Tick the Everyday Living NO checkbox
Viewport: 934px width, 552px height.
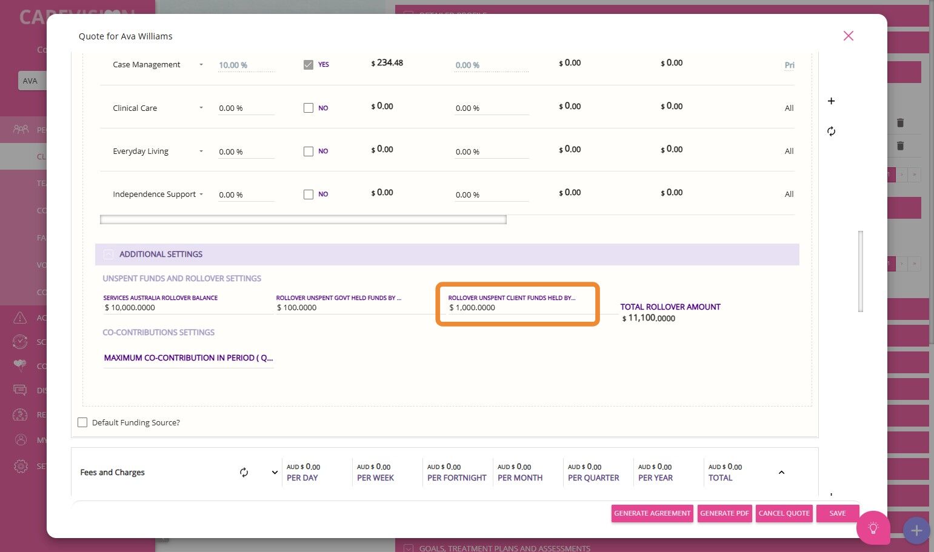[x=309, y=151]
